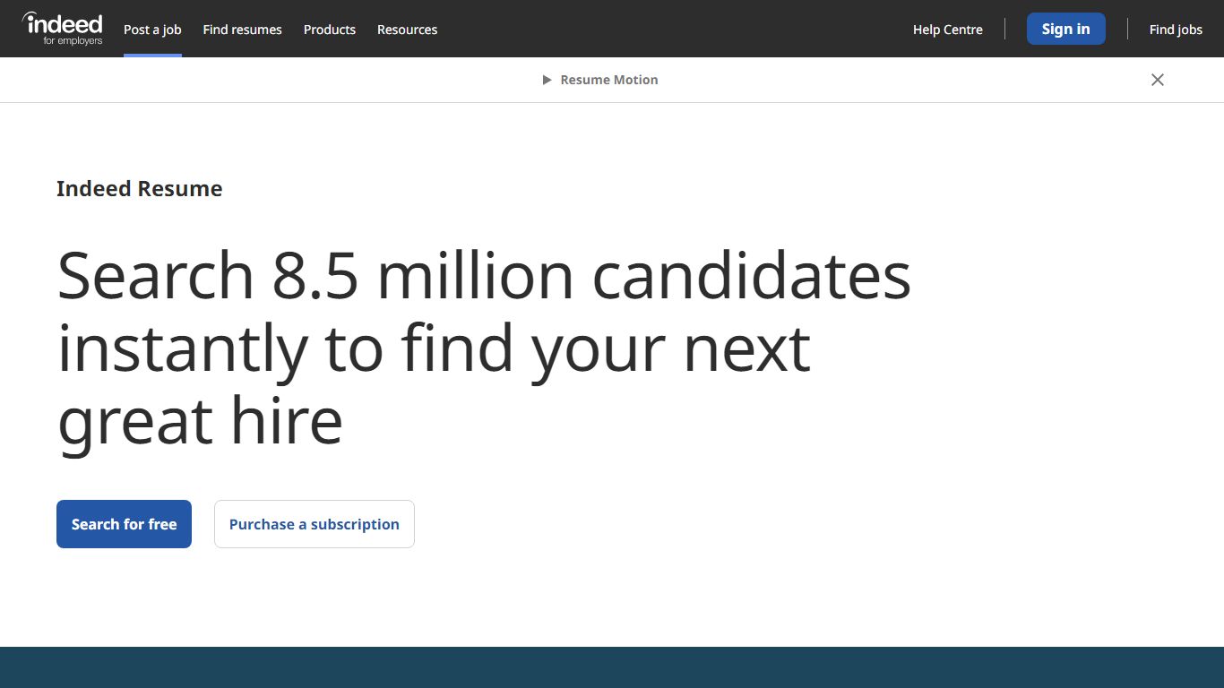The width and height of the screenshot is (1224, 688).
Task: Click the Search for free button
Action: (124, 524)
